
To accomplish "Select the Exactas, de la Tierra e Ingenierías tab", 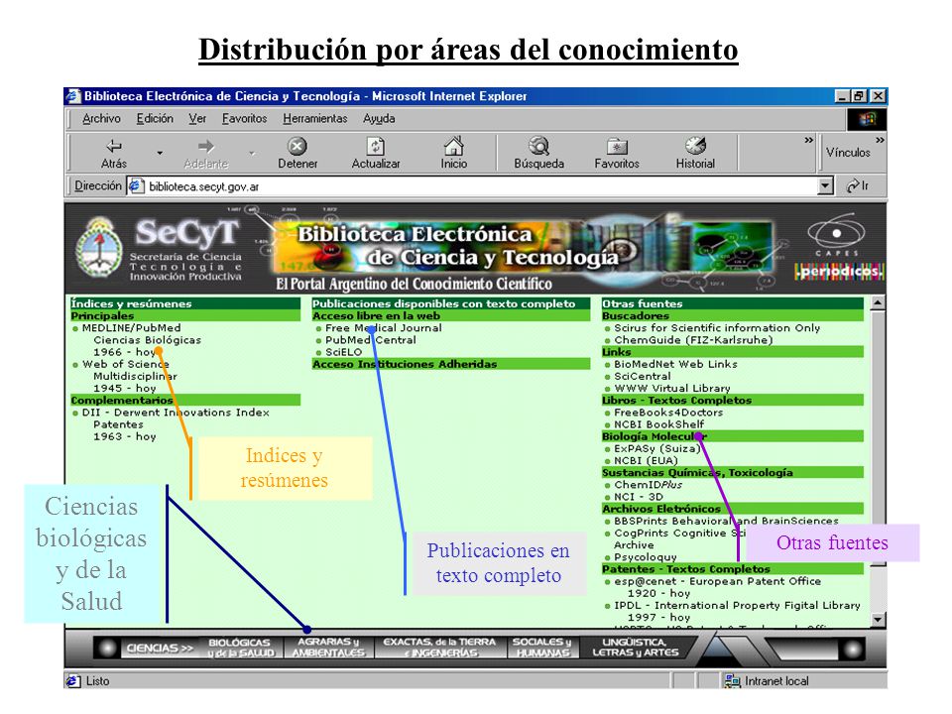I will pos(439,648).
